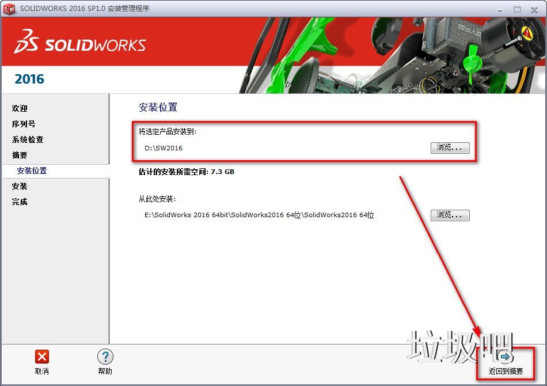
Task: Jump to the 安装 step
Action: 20,186
